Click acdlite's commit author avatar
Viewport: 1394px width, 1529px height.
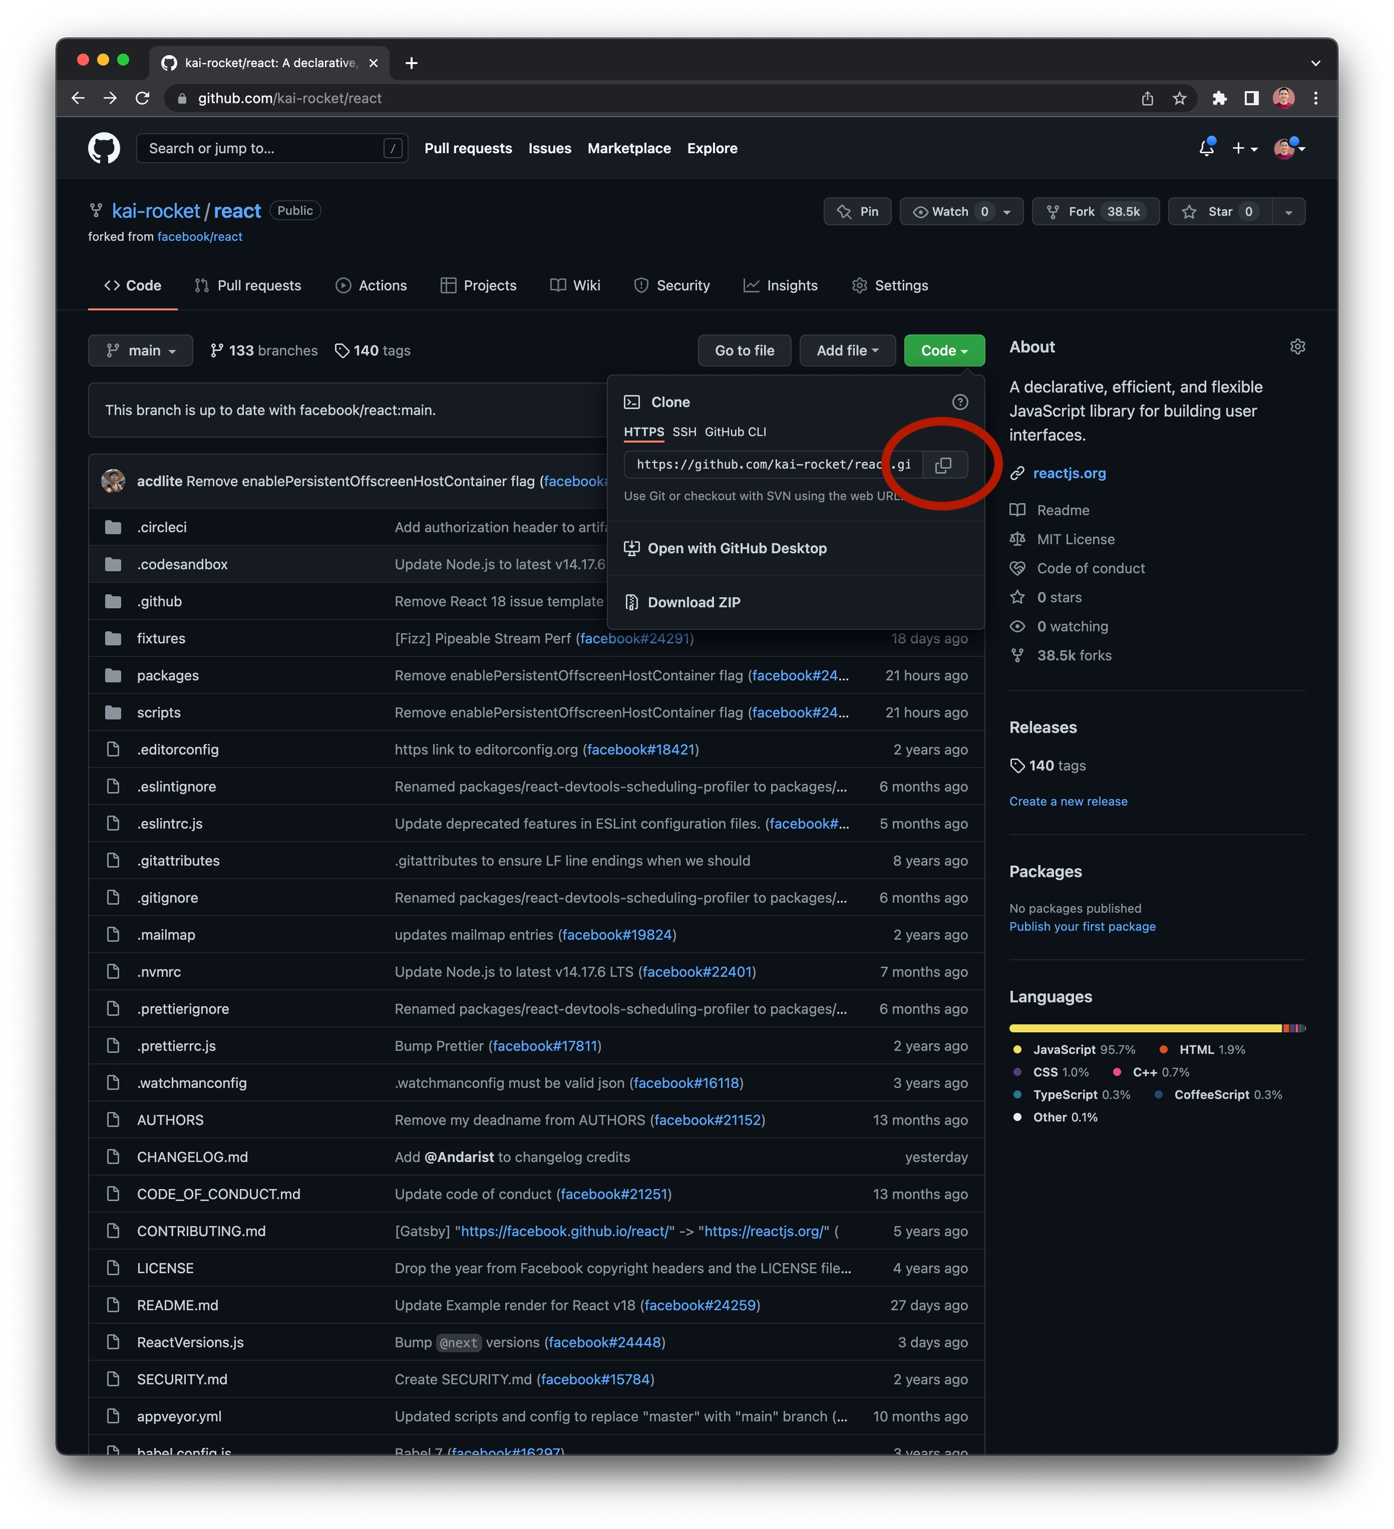tap(113, 481)
